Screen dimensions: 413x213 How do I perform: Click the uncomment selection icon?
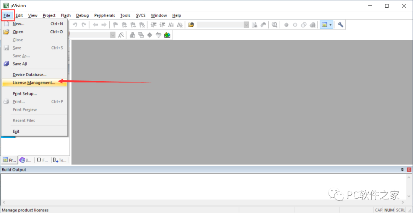[180, 25]
